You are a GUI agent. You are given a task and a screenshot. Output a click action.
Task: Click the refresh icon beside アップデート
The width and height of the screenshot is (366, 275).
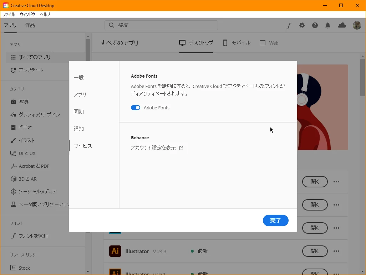tap(13, 70)
